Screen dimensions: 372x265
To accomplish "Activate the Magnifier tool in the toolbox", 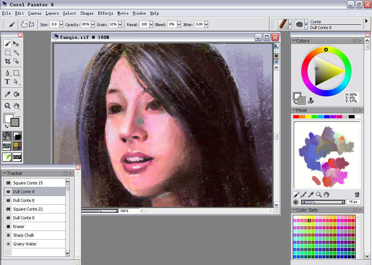I will [x=7, y=106].
